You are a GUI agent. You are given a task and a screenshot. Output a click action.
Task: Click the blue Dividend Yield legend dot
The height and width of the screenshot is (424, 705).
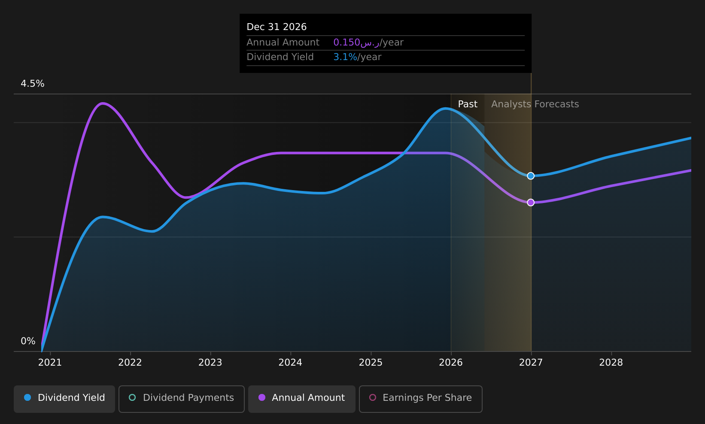(27, 397)
